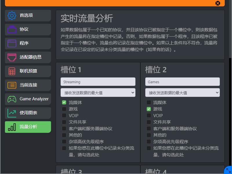Click the 流量分析 bar chart icon
232x174 pixels.
12,127
